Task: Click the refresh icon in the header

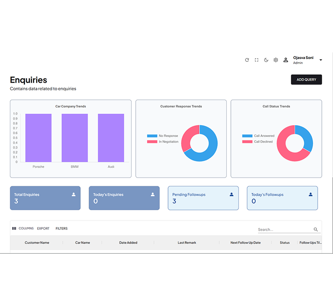Action: click(247, 60)
